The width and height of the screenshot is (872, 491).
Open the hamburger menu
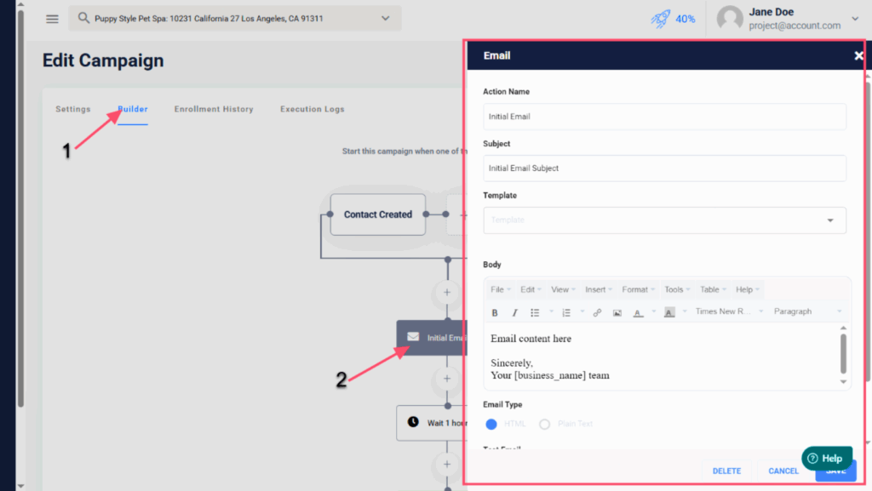52,19
